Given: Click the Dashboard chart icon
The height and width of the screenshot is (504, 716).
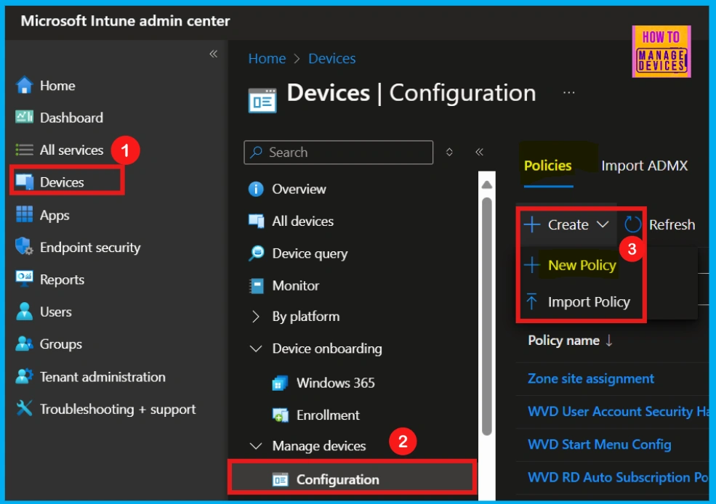Looking at the screenshot, I should [x=24, y=117].
